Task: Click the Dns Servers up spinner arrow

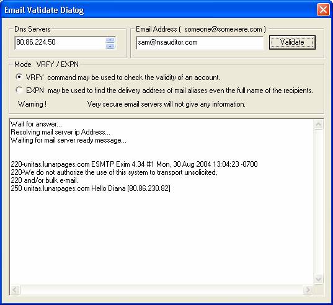Action: (x=110, y=40)
